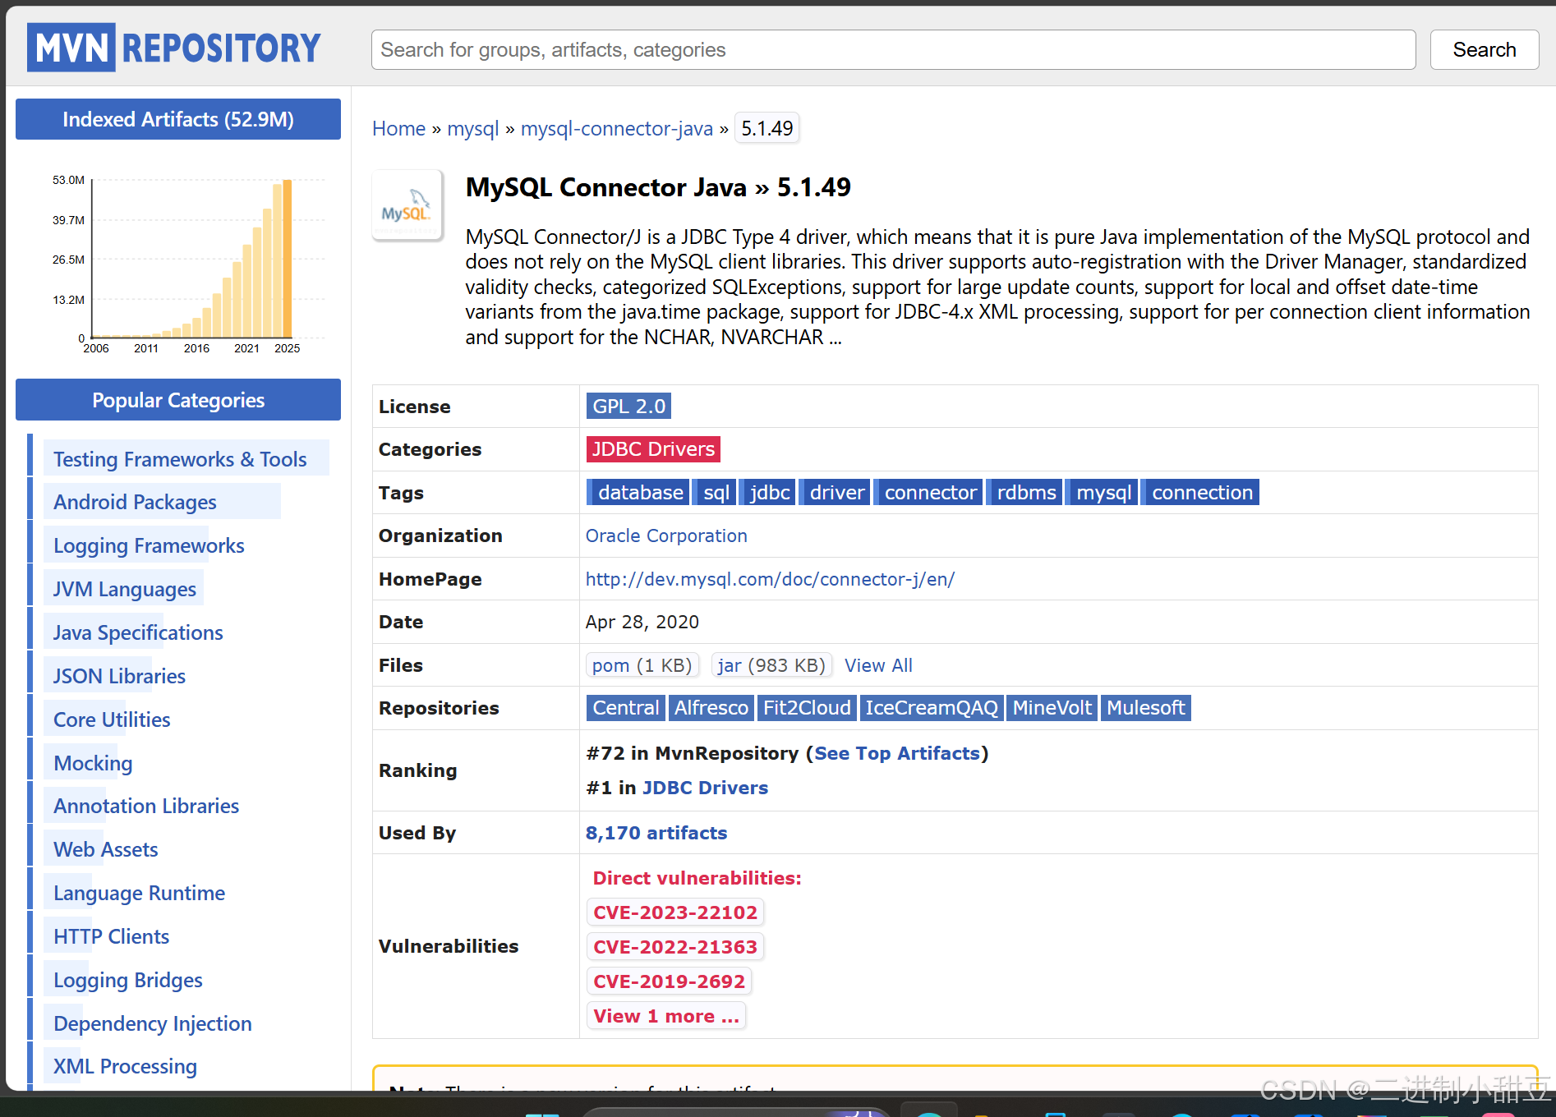Open JSON Libraries category
The width and height of the screenshot is (1556, 1117).
(x=119, y=676)
